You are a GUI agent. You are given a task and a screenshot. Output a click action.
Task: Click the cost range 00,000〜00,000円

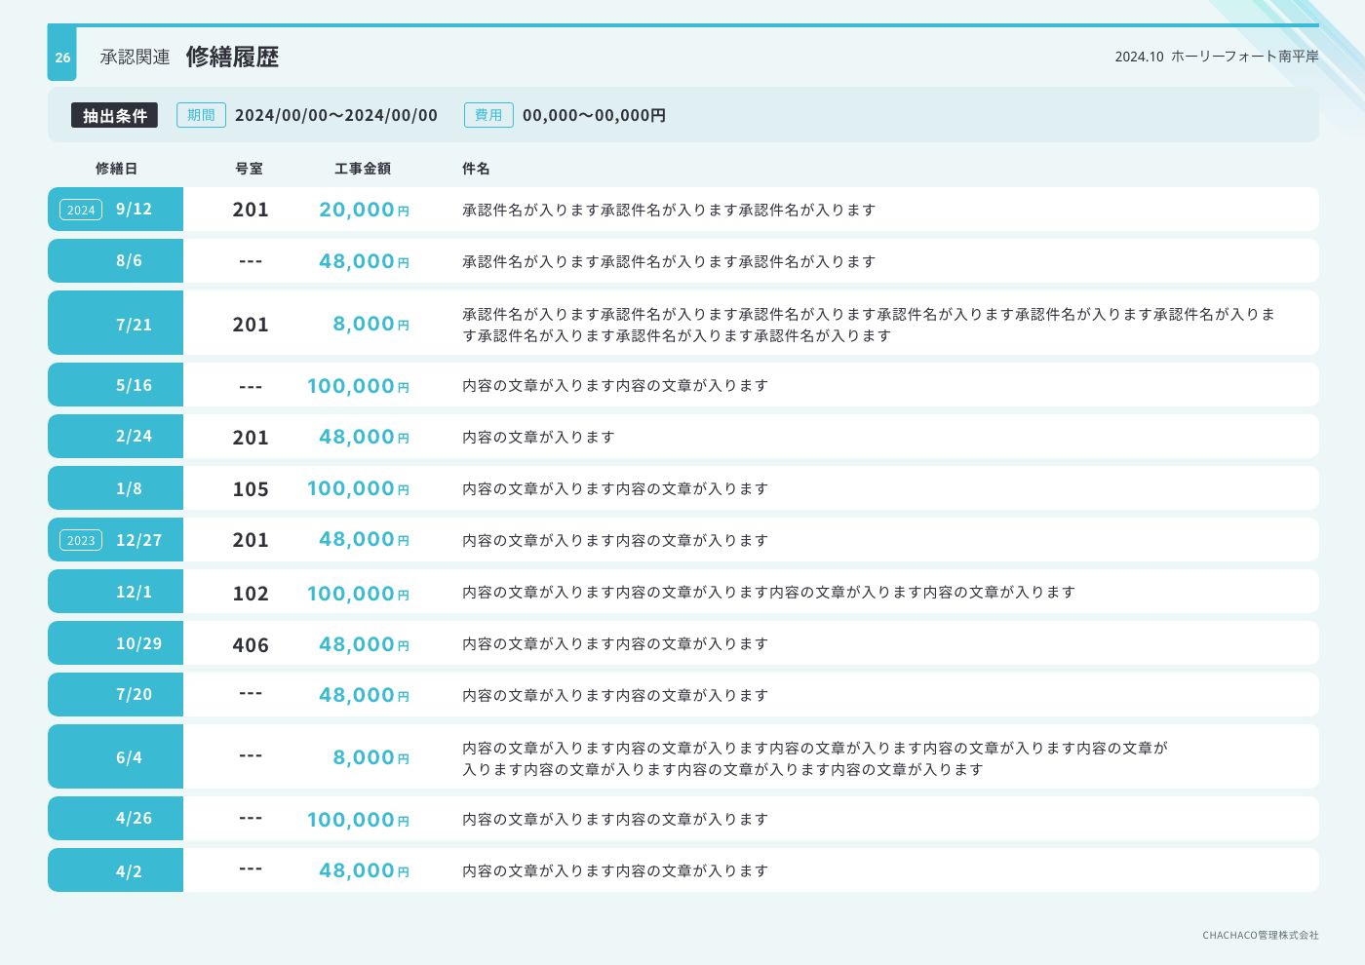click(x=594, y=115)
